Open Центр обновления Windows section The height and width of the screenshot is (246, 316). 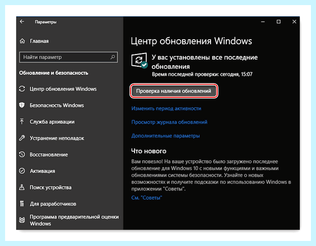click(x=63, y=89)
